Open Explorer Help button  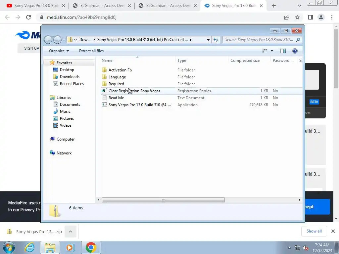coord(295,51)
